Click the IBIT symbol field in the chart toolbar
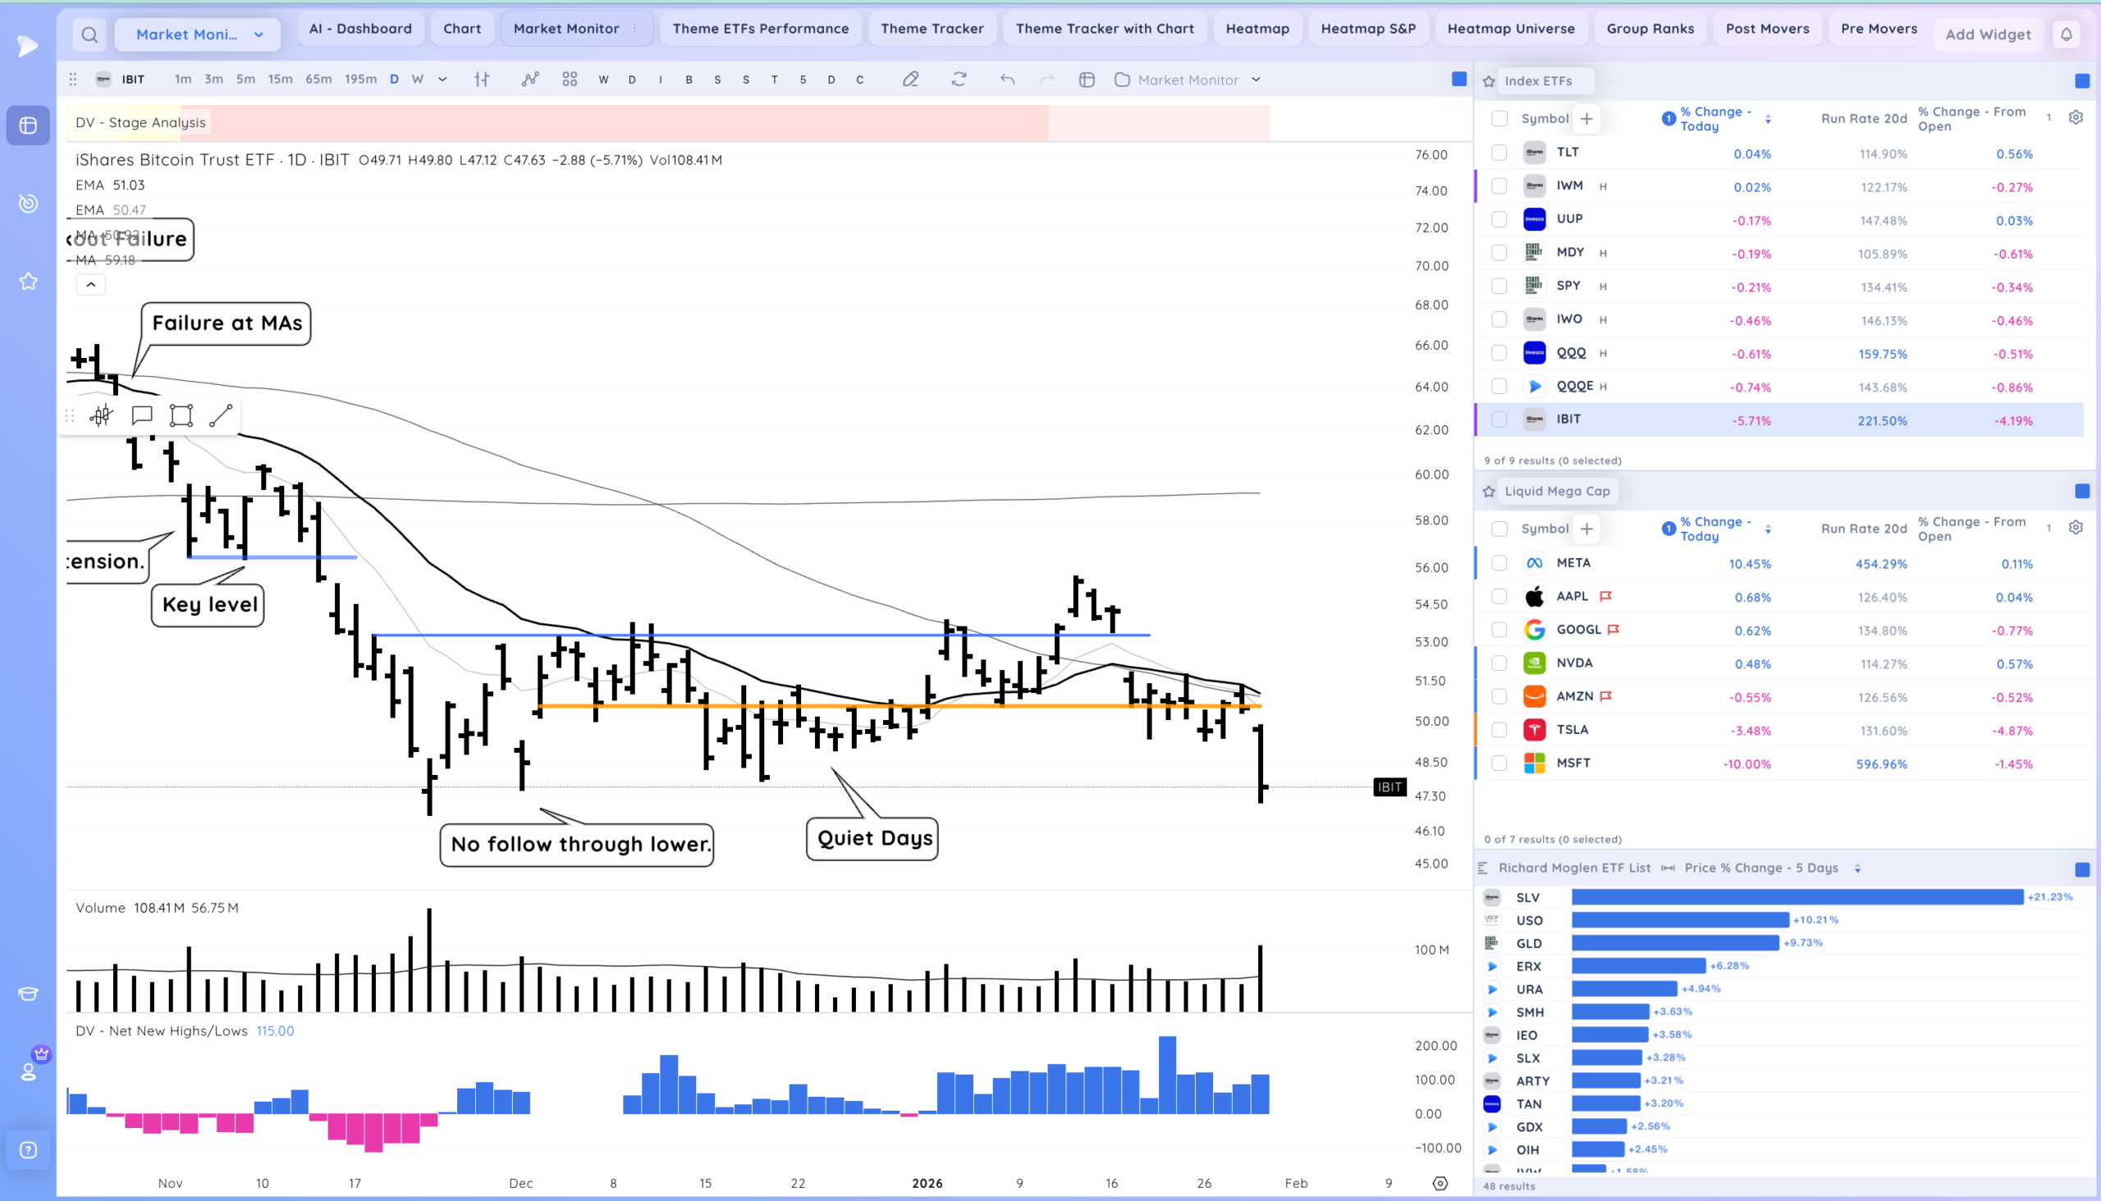The width and height of the screenshot is (2101, 1201). (x=133, y=79)
